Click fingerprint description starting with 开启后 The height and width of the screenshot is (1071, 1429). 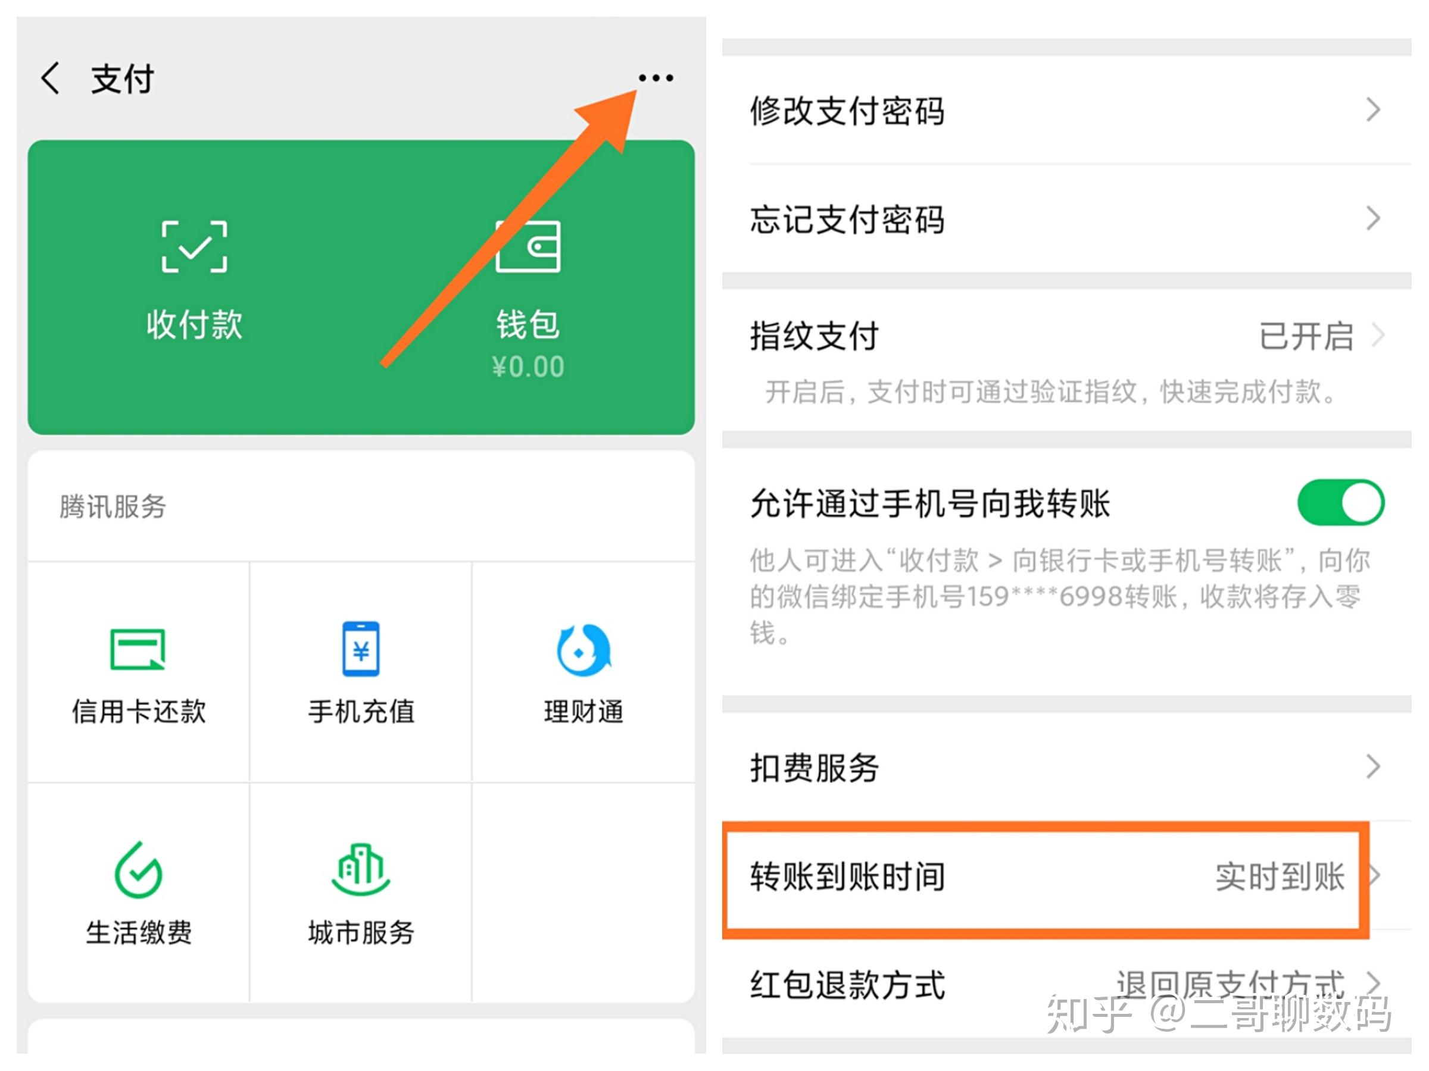pyautogui.click(x=1052, y=392)
